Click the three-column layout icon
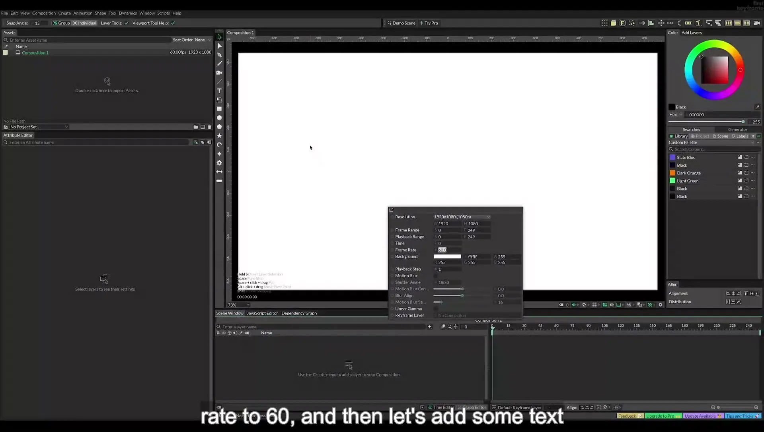The image size is (764, 432). pyautogui.click(x=728, y=23)
